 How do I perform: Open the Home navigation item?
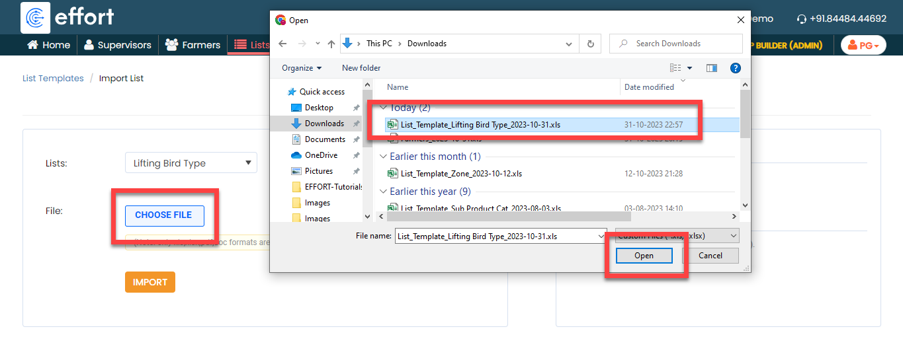click(x=48, y=45)
